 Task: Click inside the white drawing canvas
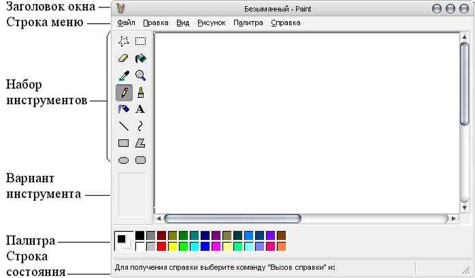(307, 122)
